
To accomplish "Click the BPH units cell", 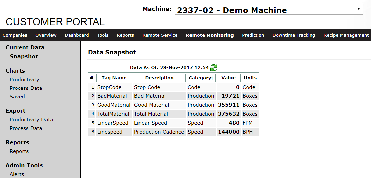I will (x=250, y=132).
